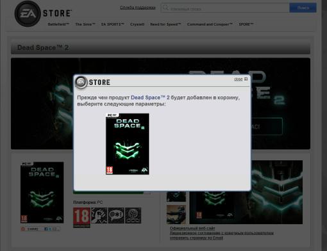This screenshot has width=327, height=251.
Task: Open the Официальный веб-сайт link
Action: click(x=192, y=228)
